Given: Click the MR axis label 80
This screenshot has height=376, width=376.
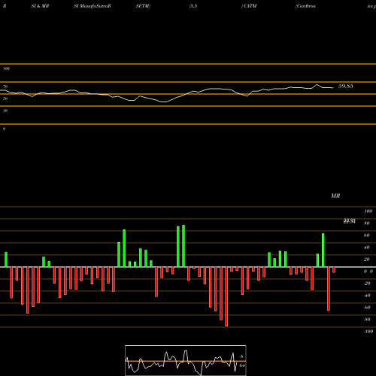Looking at the screenshot, I should click(367, 223).
